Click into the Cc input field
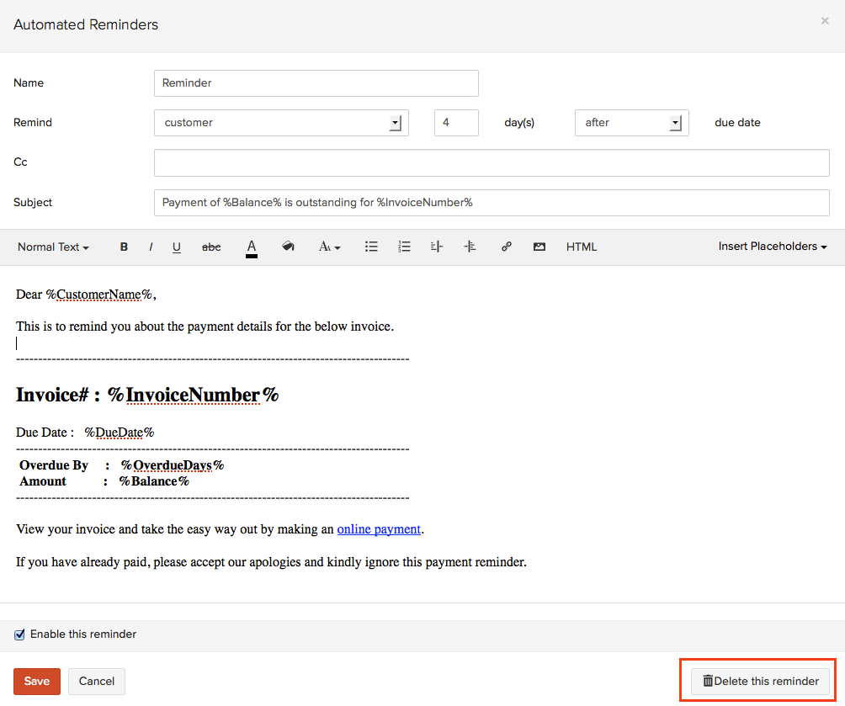Viewport: 845px width, 706px height. point(492,163)
